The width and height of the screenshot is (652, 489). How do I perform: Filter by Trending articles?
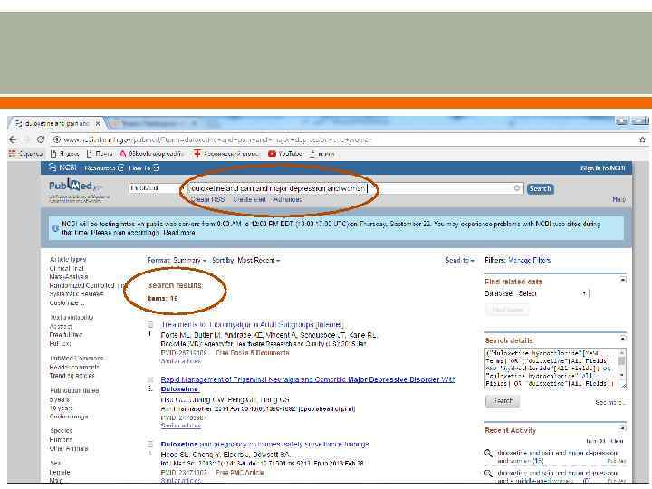pos(72,376)
